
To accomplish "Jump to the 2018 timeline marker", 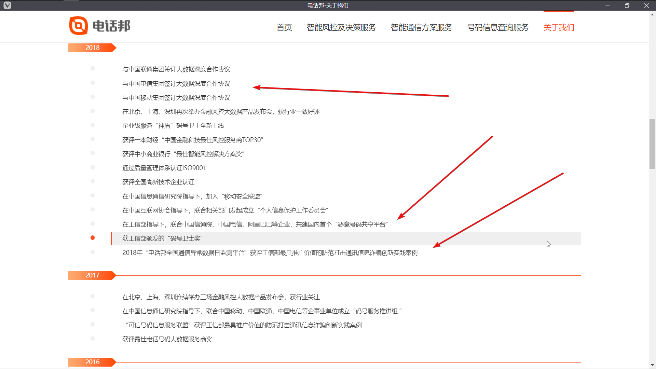I will pos(92,48).
